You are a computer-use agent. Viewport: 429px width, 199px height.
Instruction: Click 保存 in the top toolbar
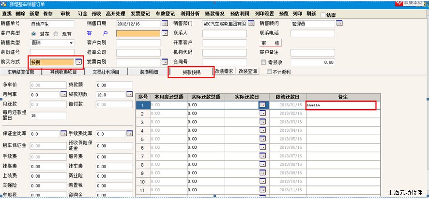point(48,14)
